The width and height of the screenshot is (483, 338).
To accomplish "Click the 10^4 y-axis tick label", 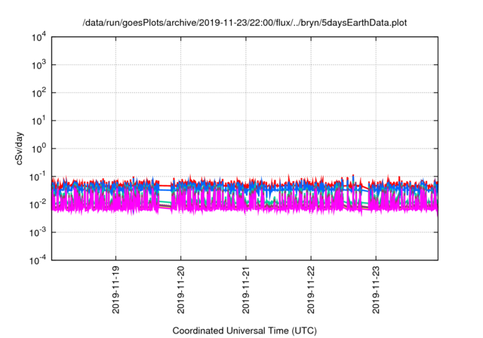I will pyautogui.click(x=39, y=38).
